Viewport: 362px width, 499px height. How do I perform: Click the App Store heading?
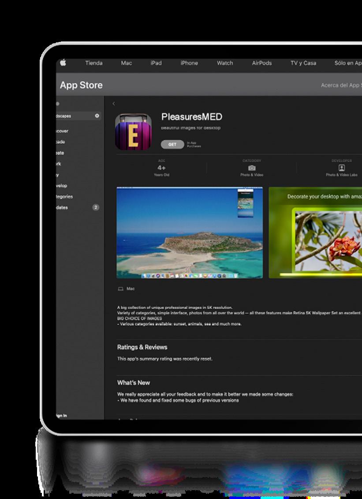(81, 85)
